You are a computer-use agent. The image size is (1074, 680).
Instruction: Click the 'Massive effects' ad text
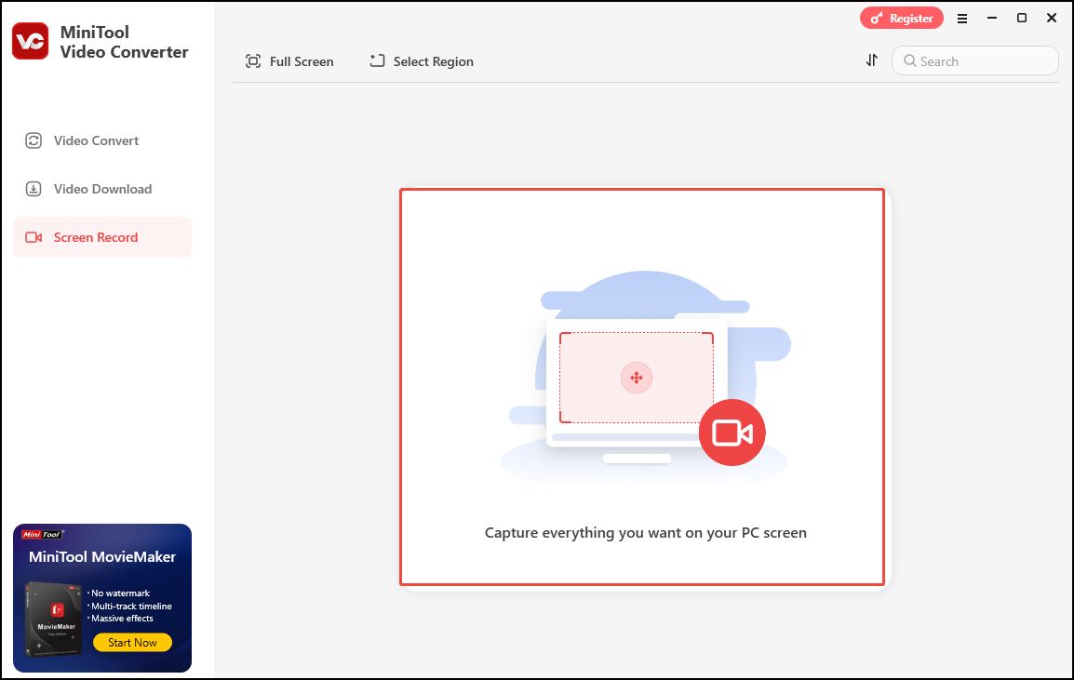(x=122, y=619)
